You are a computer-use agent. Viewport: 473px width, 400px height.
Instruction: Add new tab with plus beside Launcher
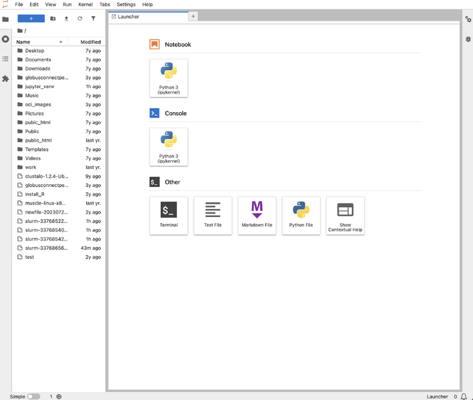(193, 16)
